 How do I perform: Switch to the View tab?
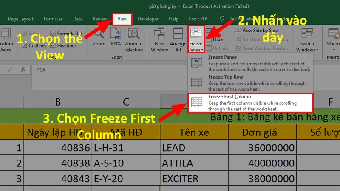pos(122,19)
